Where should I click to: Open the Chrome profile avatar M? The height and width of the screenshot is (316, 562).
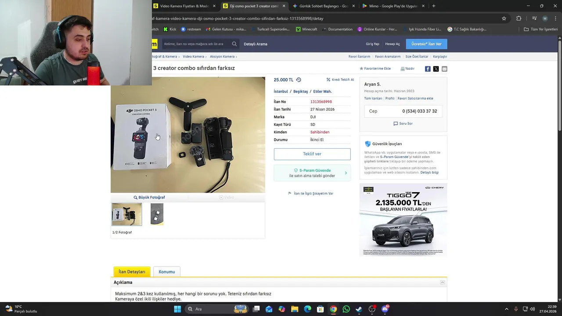(545, 18)
